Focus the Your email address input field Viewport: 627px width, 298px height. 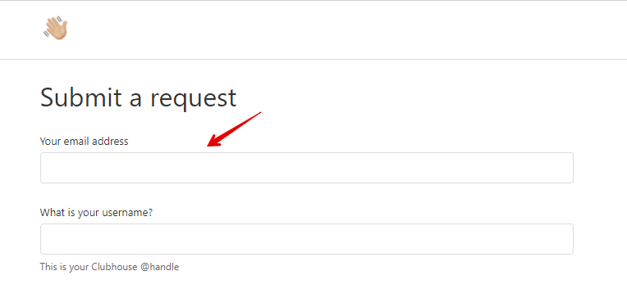tap(307, 168)
